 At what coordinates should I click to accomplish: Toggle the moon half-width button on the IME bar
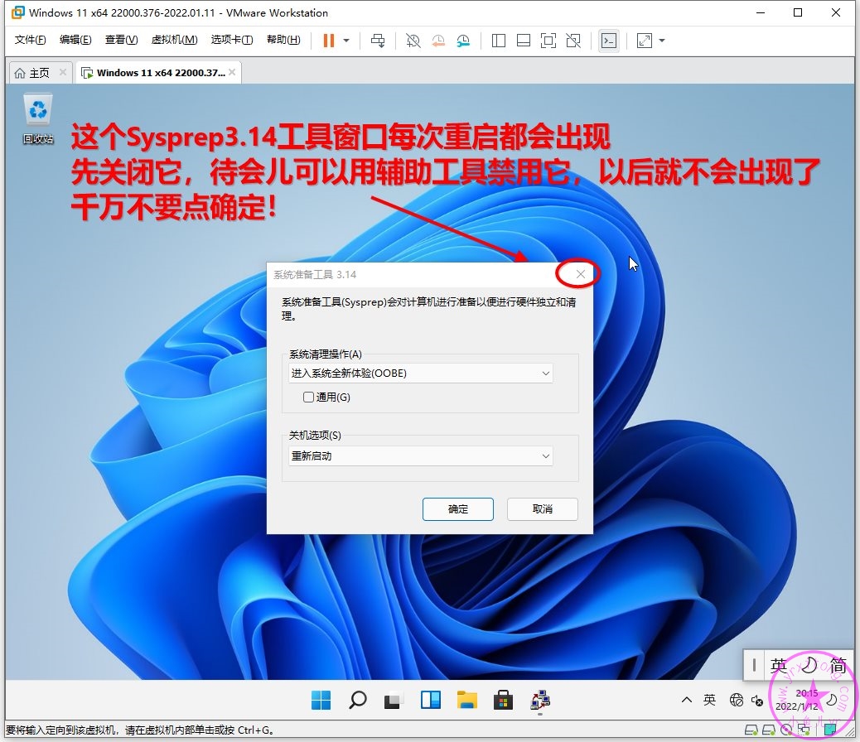[809, 666]
